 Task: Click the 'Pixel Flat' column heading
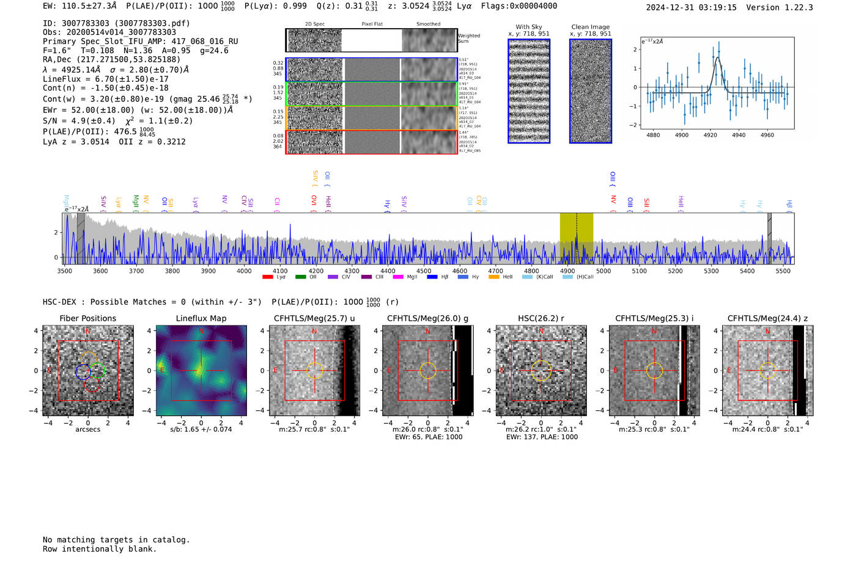coord(372,24)
